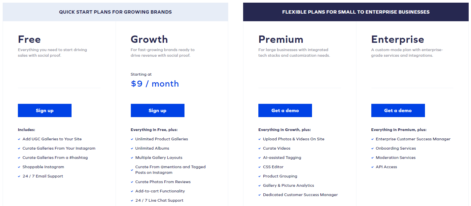Select the Flexible Plans for Enterprise header
Viewport: 471px width, 206px height.
(356, 12)
